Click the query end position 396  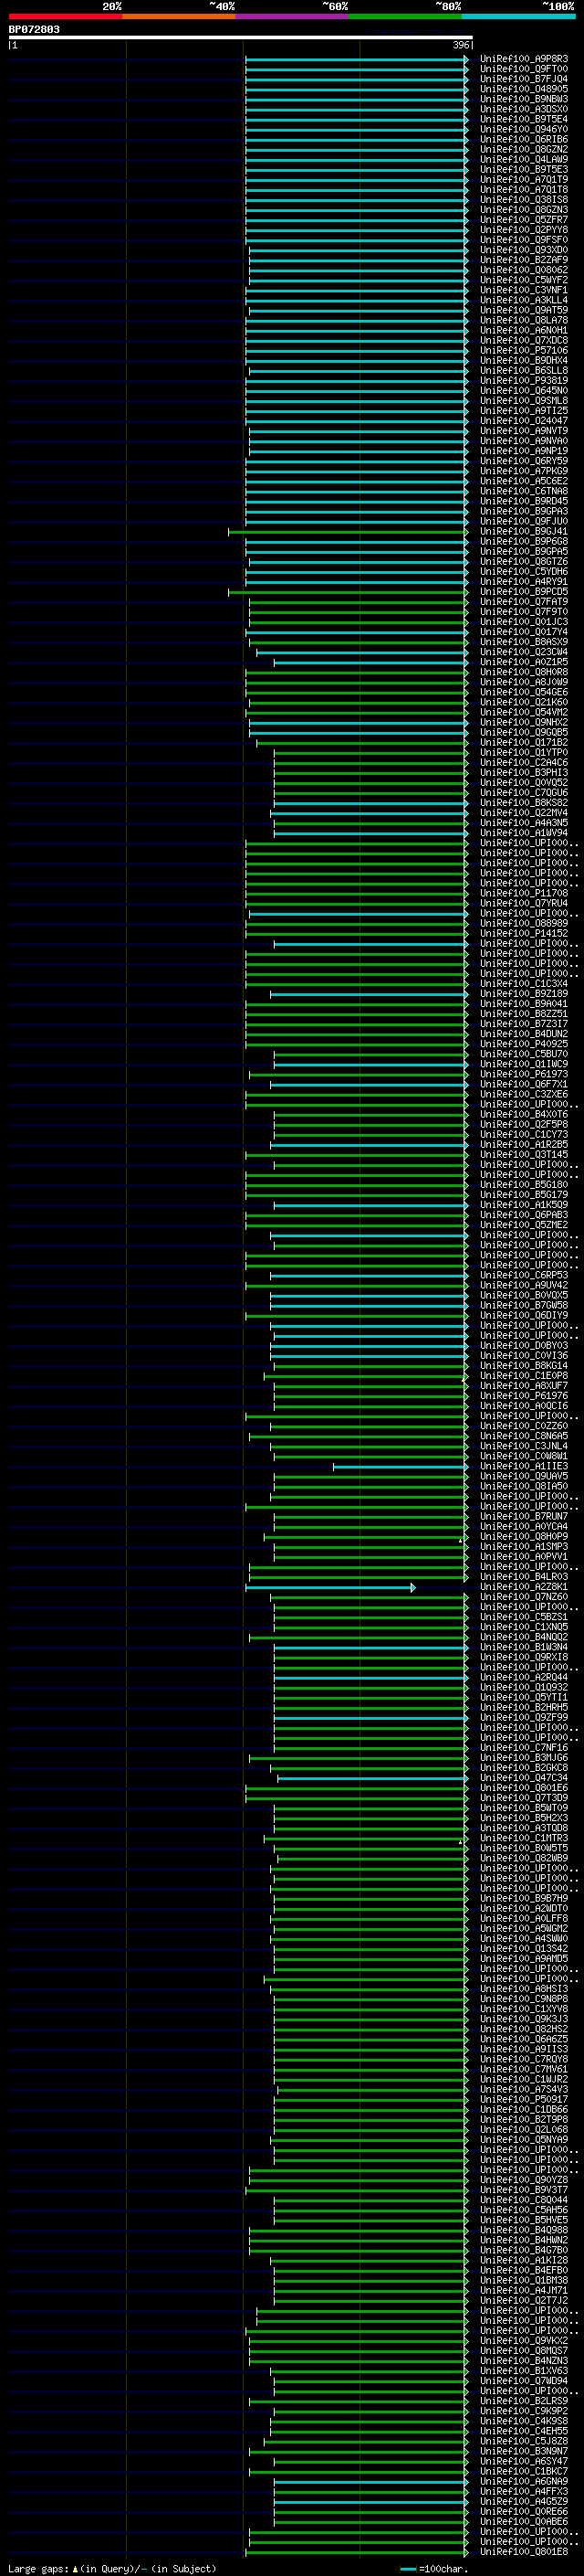[460, 45]
